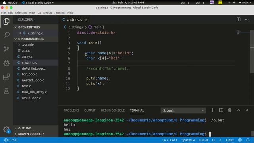Open the Manage gear icon
Viewport: 254px width, 143px height.
pyautogui.click(x=6, y=129)
